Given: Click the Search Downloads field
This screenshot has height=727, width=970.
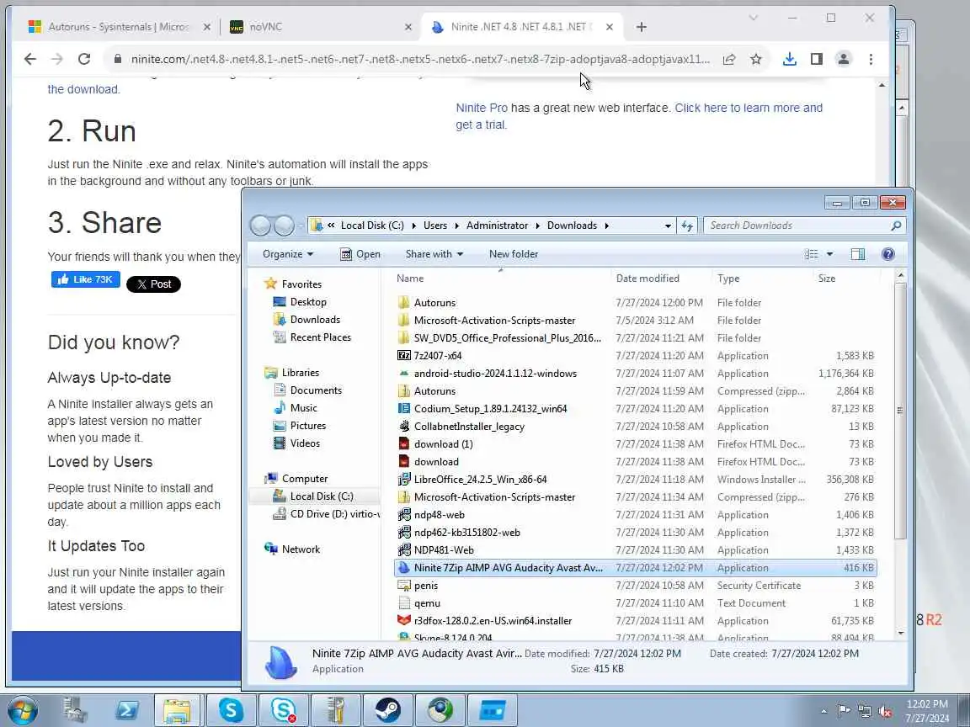Looking at the screenshot, I should pyautogui.click(x=803, y=226).
